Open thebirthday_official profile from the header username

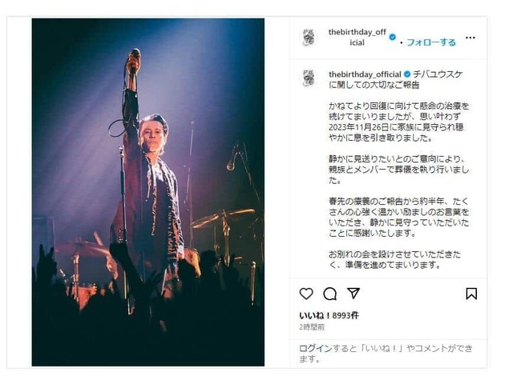(x=357, y=37)
